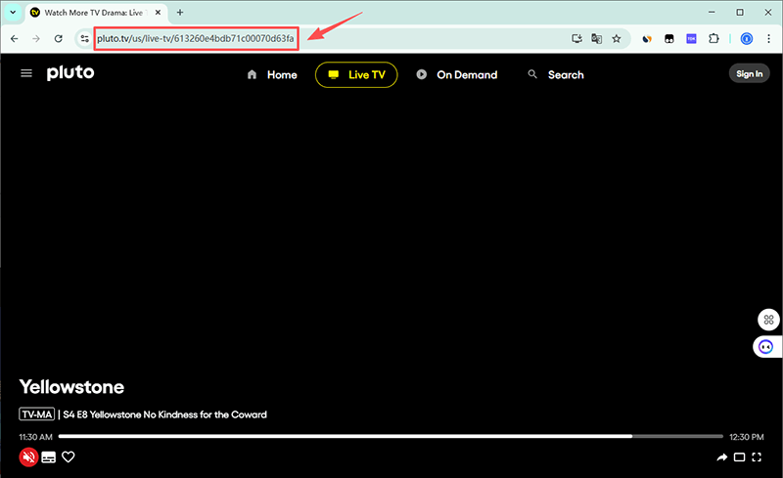Viewport: 783px width, 478px height.
Task: Select the Live TV tab
Action: [356, 75]
